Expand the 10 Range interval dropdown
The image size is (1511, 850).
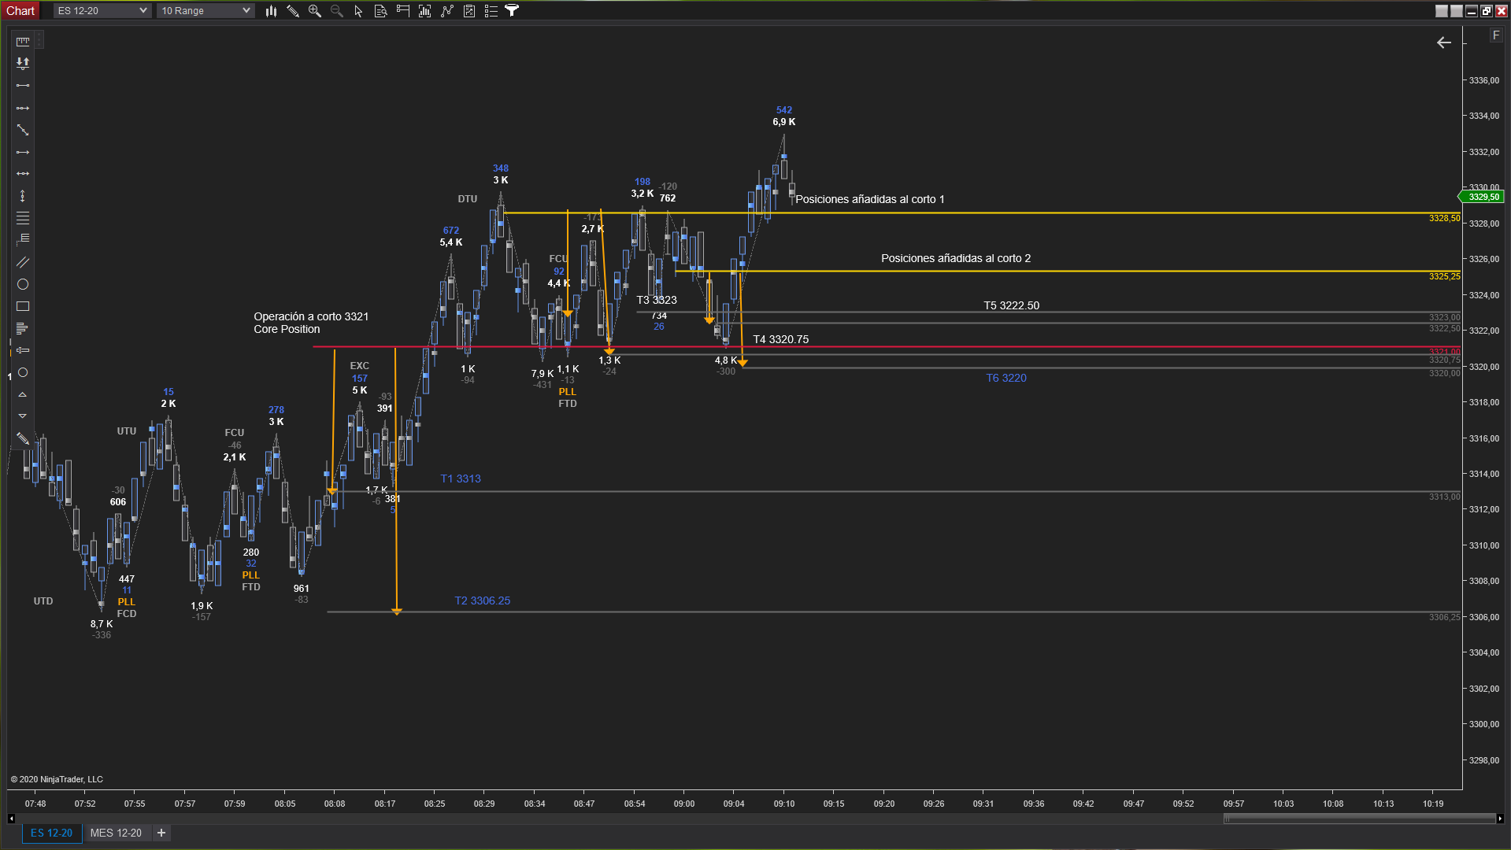coord(205,11)
